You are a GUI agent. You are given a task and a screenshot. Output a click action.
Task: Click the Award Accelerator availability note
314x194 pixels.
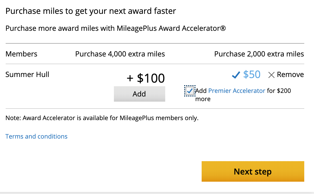coord(102,118)
